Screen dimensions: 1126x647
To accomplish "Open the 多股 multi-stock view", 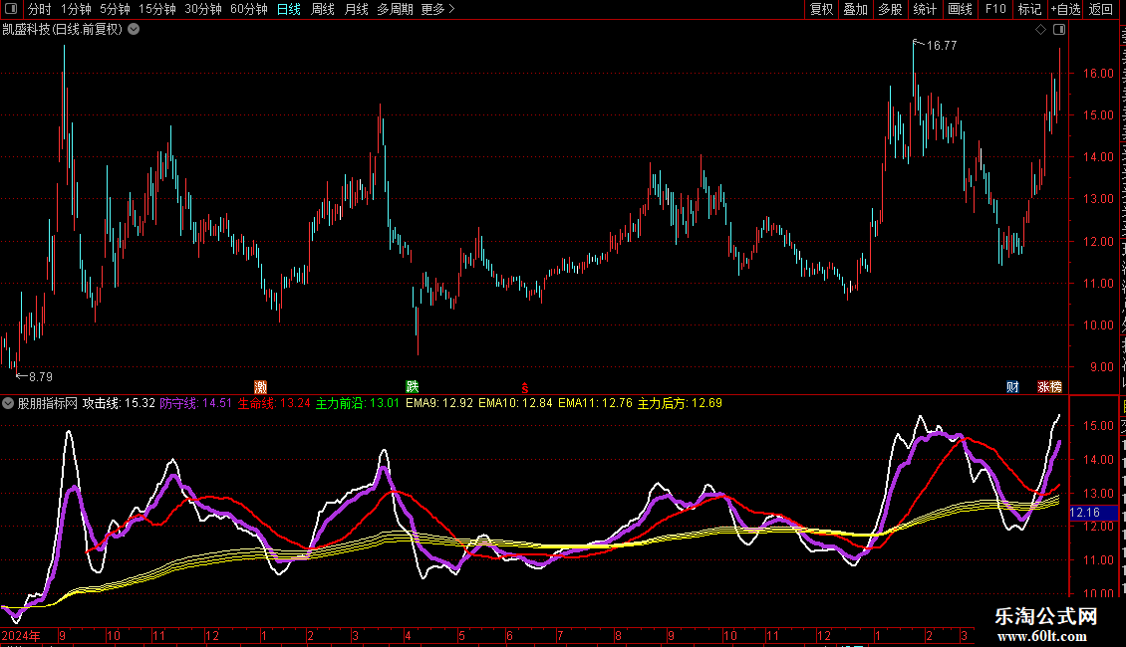I will coord(891,9).
